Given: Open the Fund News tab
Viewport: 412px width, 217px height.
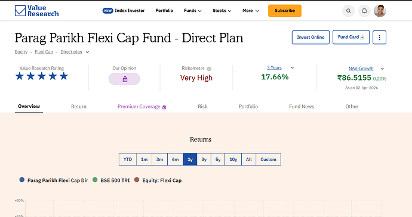Looking at the screenshot, I should coord(302,107).
